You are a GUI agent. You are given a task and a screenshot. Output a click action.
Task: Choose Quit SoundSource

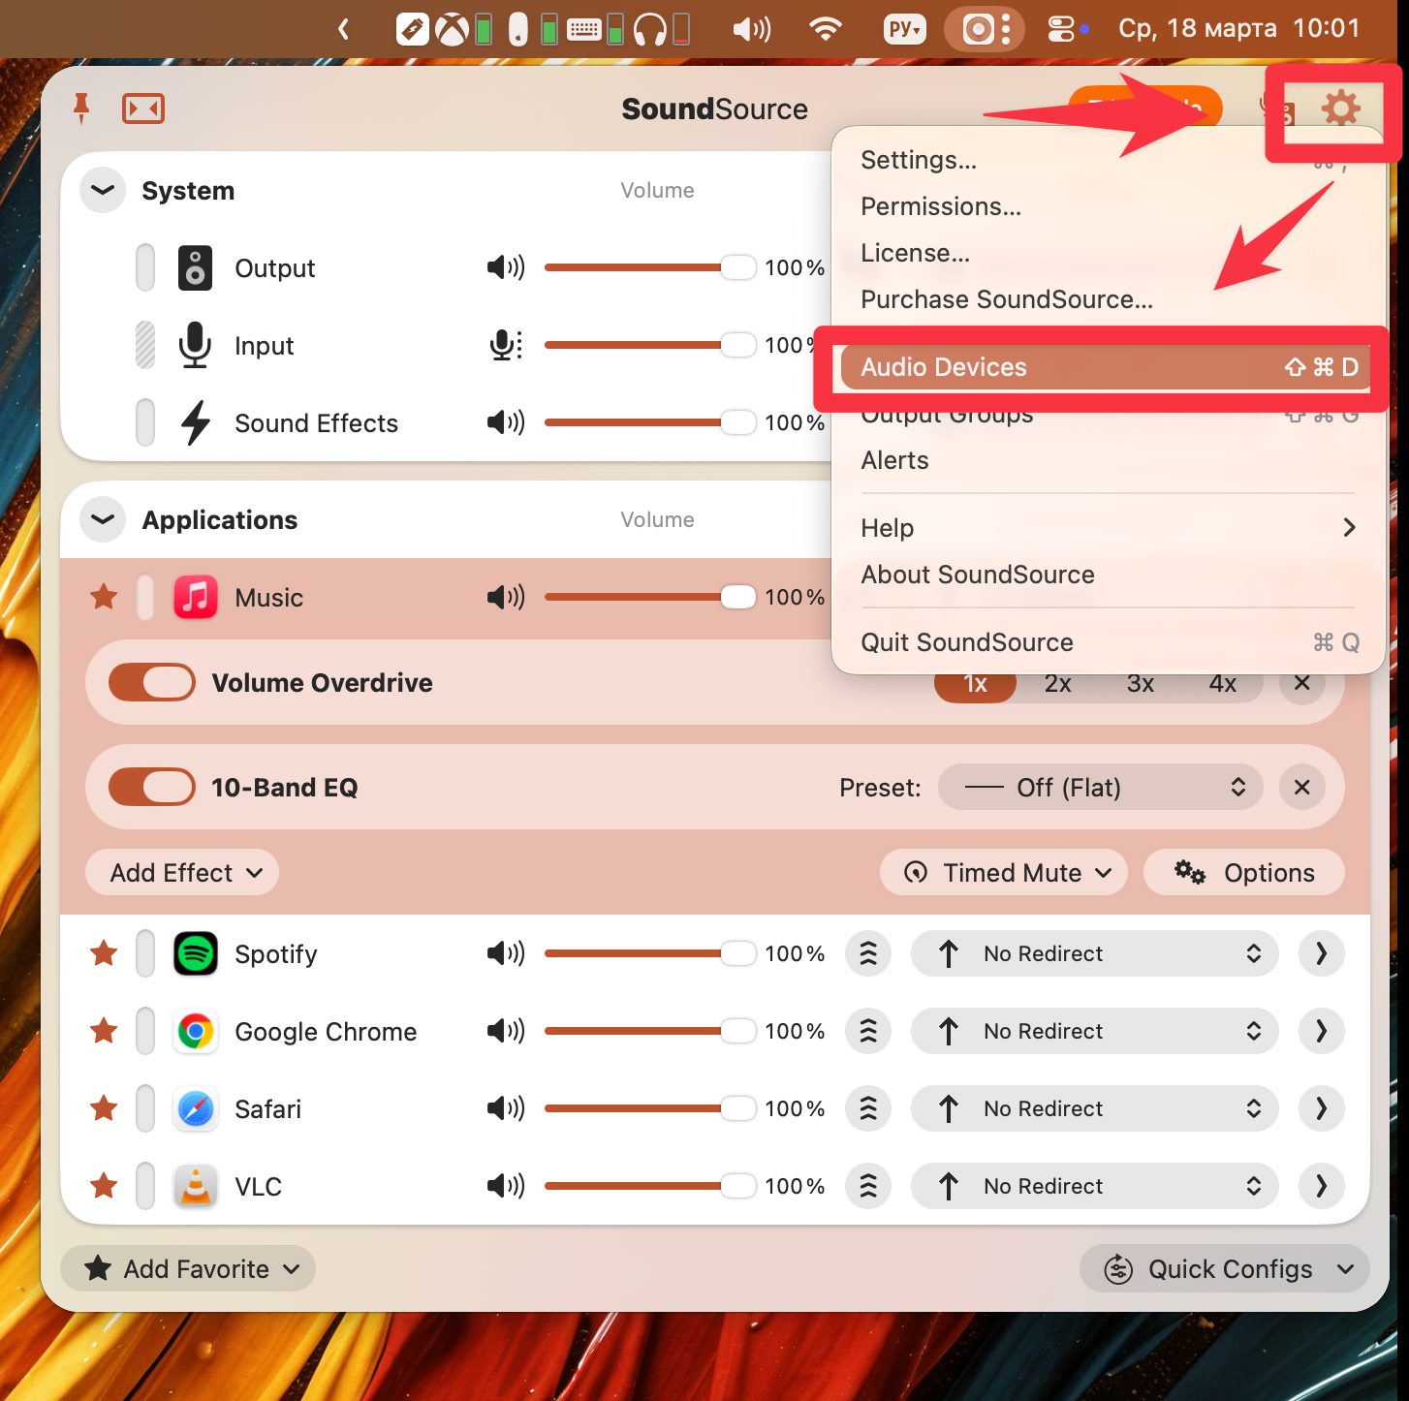[1108, 642]
